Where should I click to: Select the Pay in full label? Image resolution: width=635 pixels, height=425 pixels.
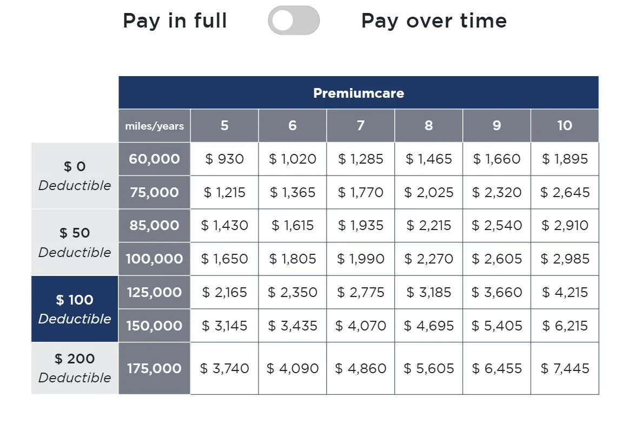pyautogui.click(x=175, y=21)
